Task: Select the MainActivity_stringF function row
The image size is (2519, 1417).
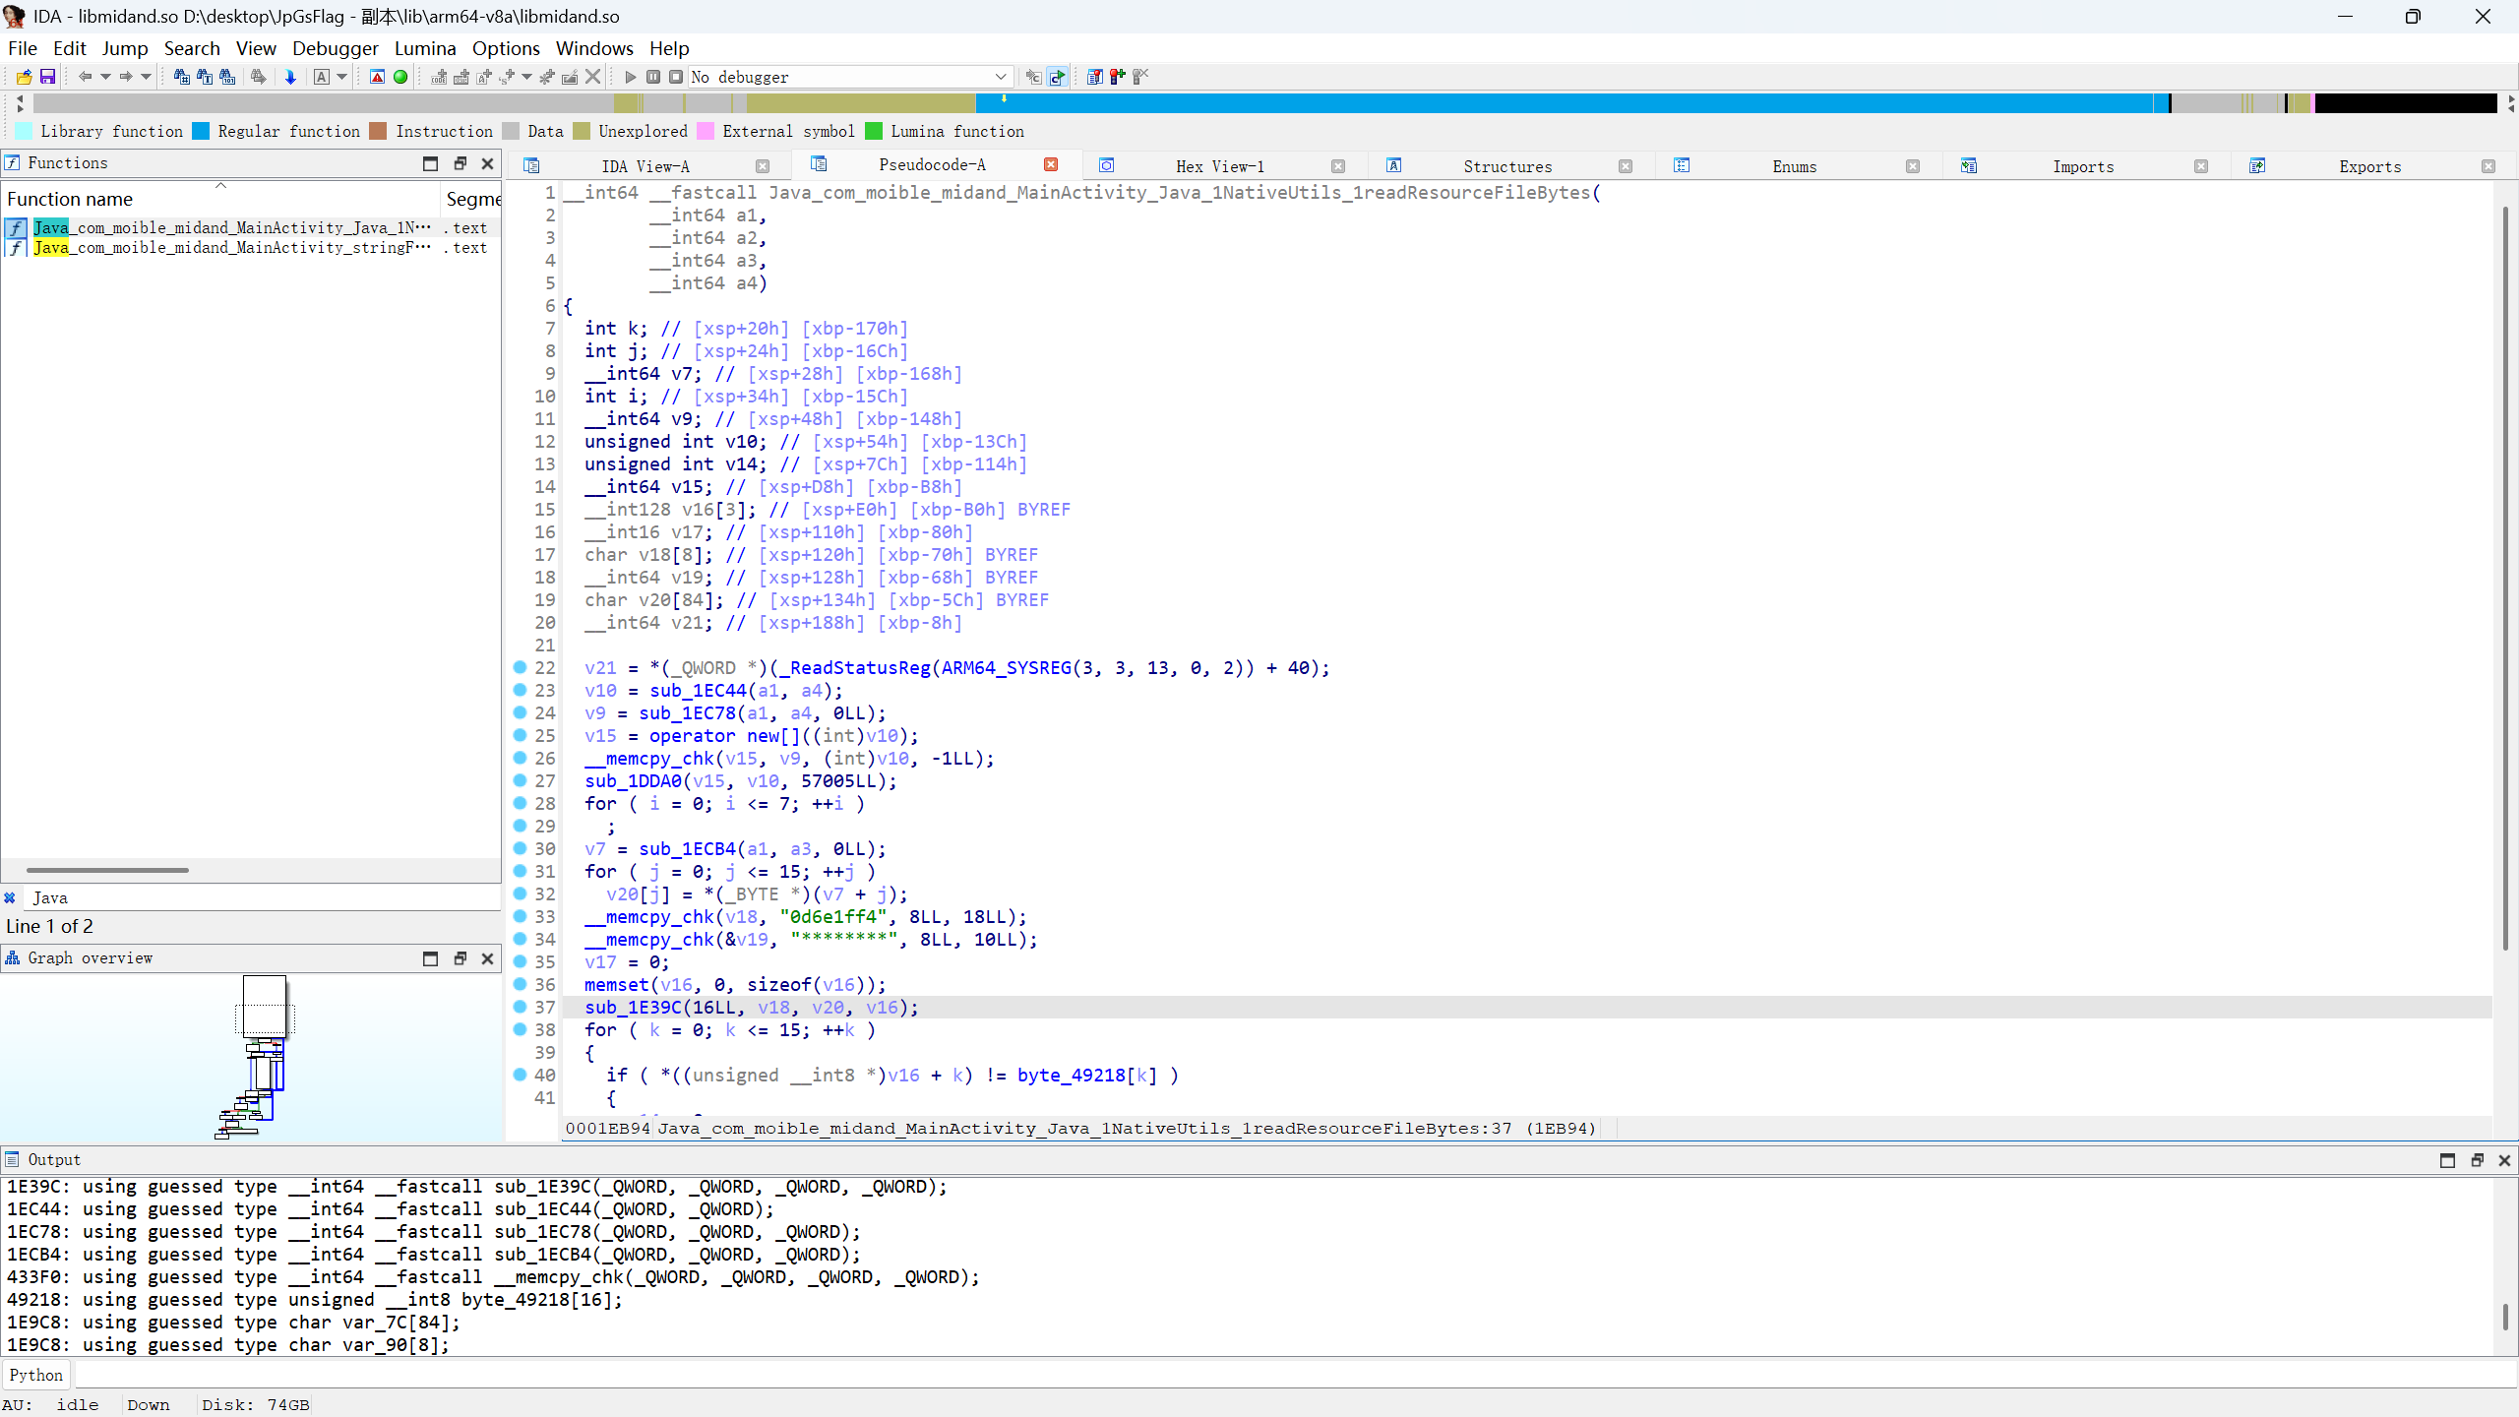Action: click(x=251, y=248)
